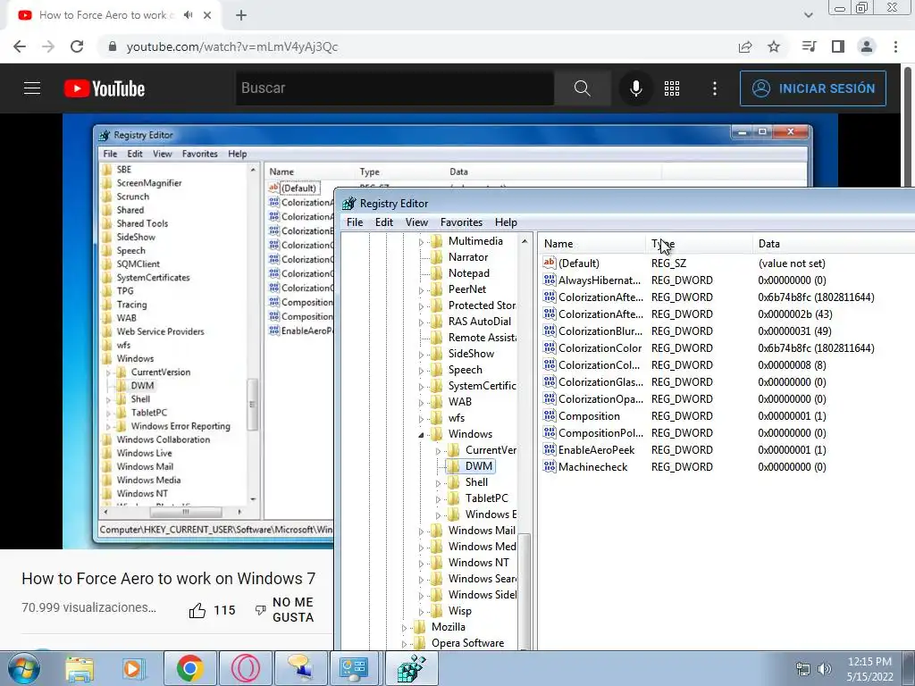This screenshot has height=686, width=915.
Task: Open the YouTube hamburger guide menu
Action: pos(32,88)
